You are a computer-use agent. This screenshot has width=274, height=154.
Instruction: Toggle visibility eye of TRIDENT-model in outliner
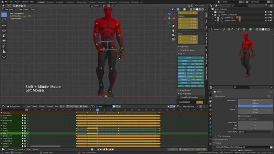[268, 21]
